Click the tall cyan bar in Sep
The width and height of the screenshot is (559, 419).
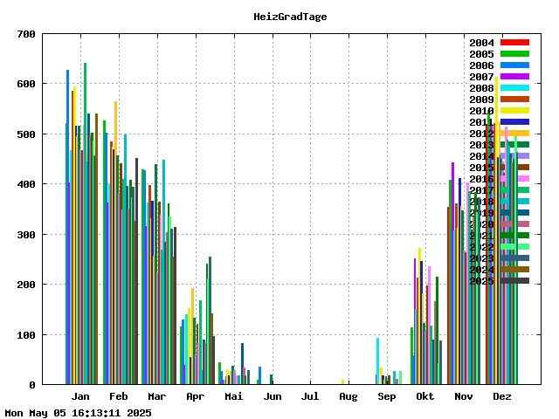(x=377, y=362)
